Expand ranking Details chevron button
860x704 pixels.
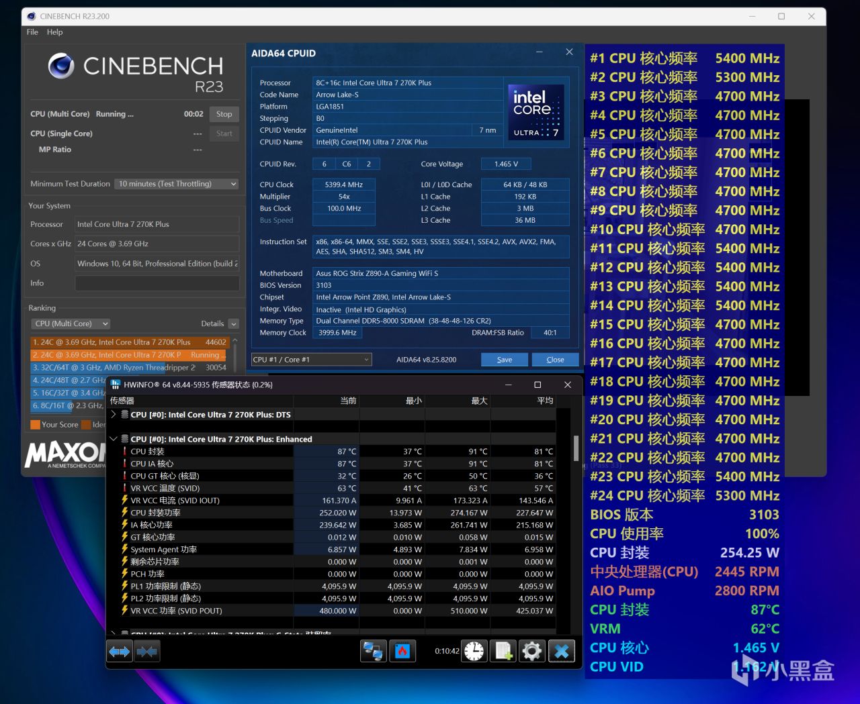(x=234, y=323)
